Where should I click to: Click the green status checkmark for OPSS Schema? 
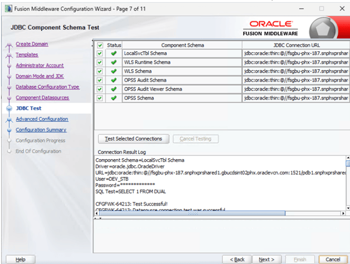coord(114,98)
